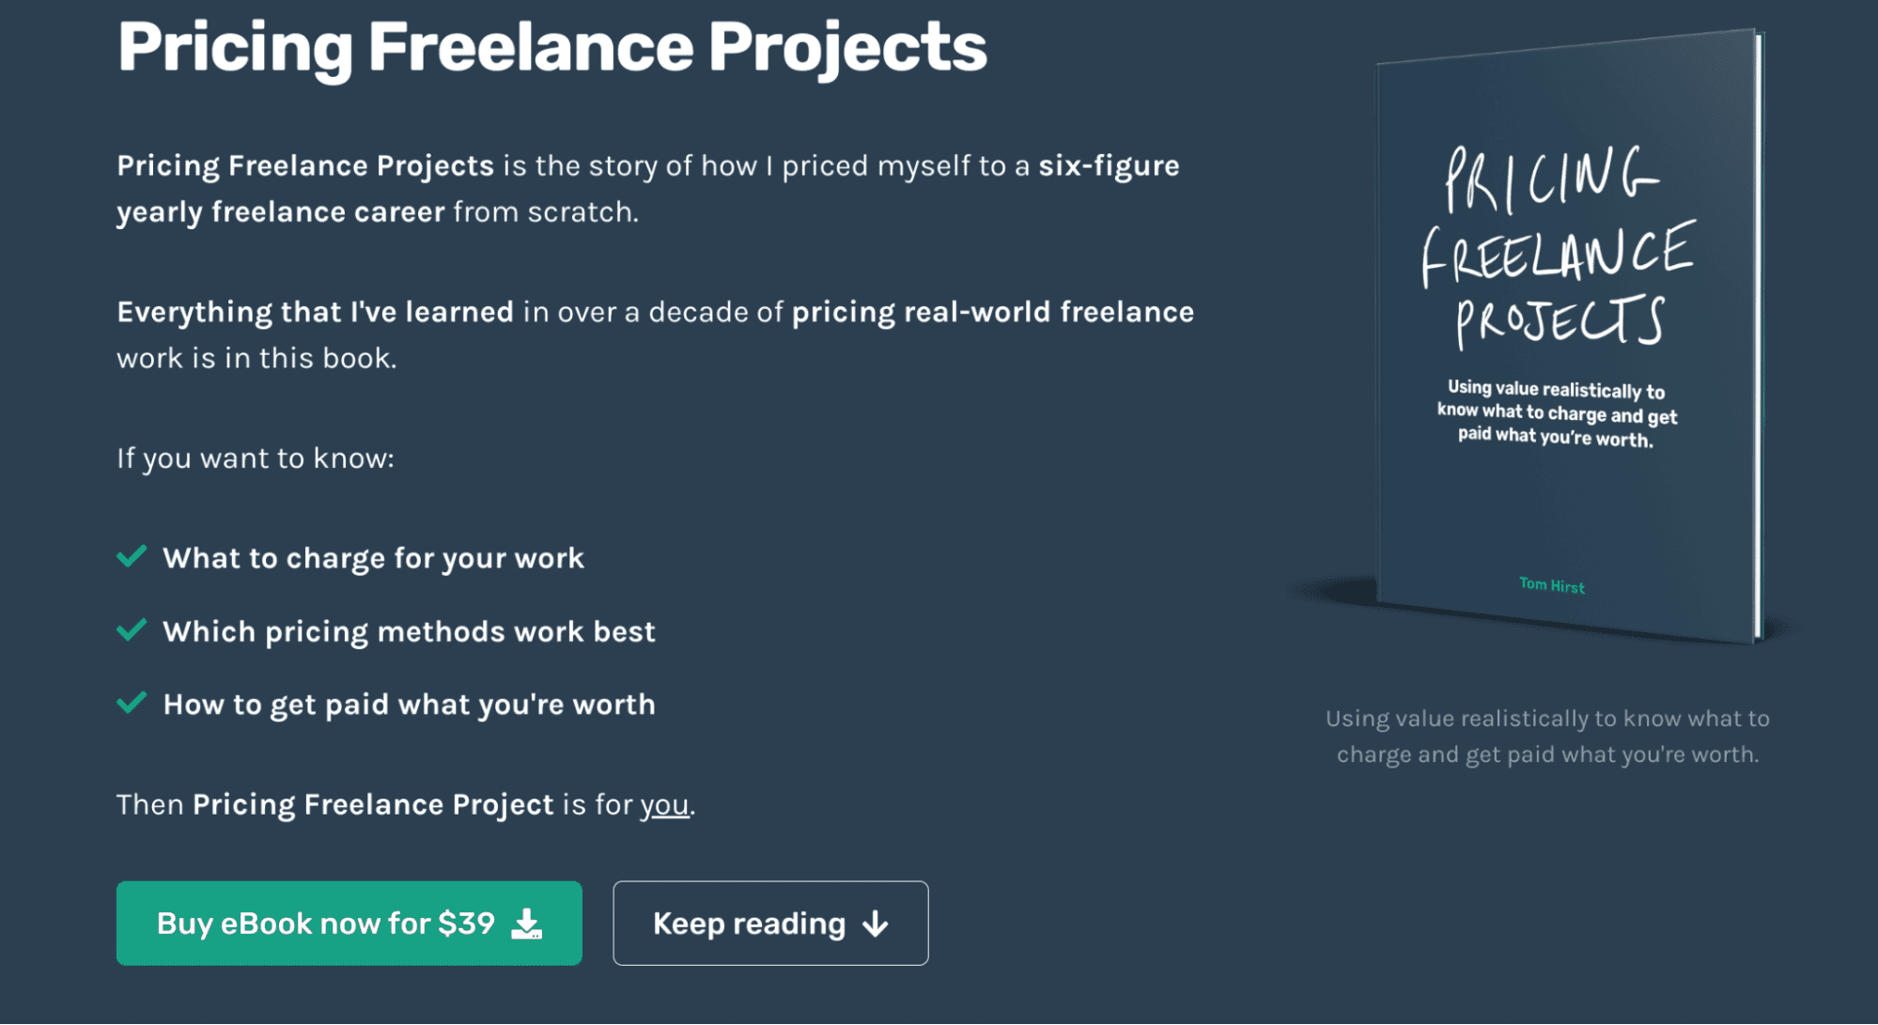
Task: Click the bold "Pricing Freelance Project" in the closing line
Action: [x=373, y=805]
